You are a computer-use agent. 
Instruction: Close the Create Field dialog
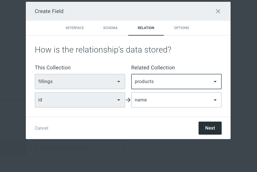click(218, 11)
